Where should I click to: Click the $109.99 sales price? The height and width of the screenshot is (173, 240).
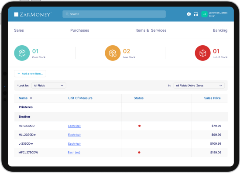point(216,143)
